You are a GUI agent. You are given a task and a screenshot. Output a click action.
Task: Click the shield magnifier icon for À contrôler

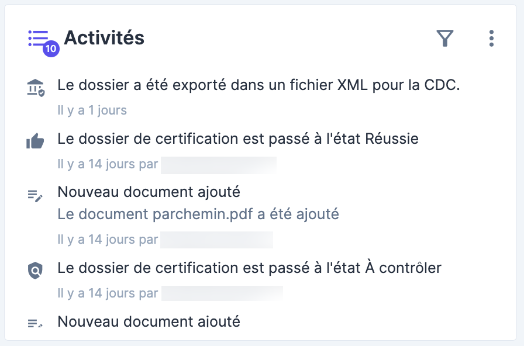tap(35, 269)
